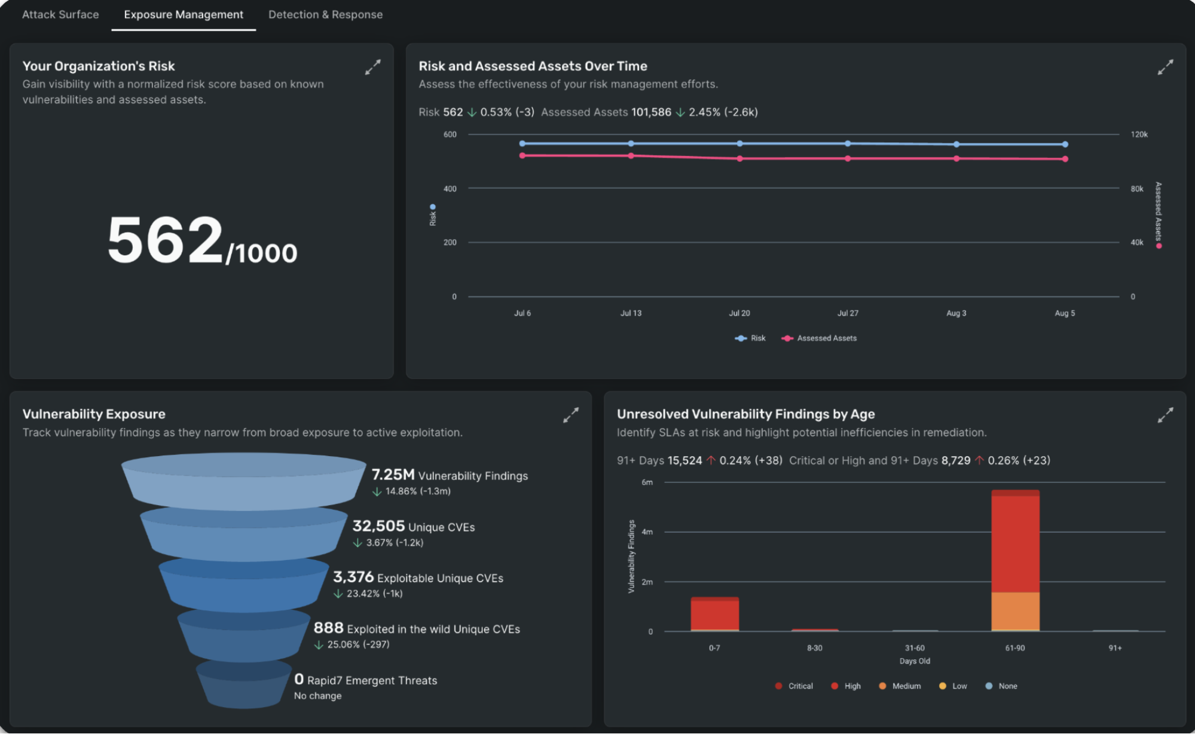Click the green arrow next to Assessed Assets 101,586
This screenshot has height=734, width=1195.
pyautogui.click(x=681, y=112)
